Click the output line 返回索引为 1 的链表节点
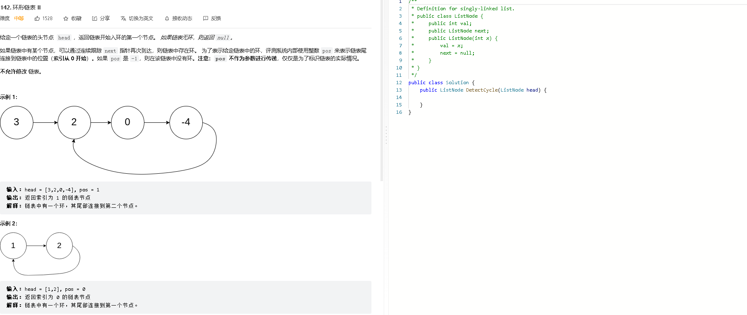747x315 pixels. pyautogui.click(x=58, y=198)
